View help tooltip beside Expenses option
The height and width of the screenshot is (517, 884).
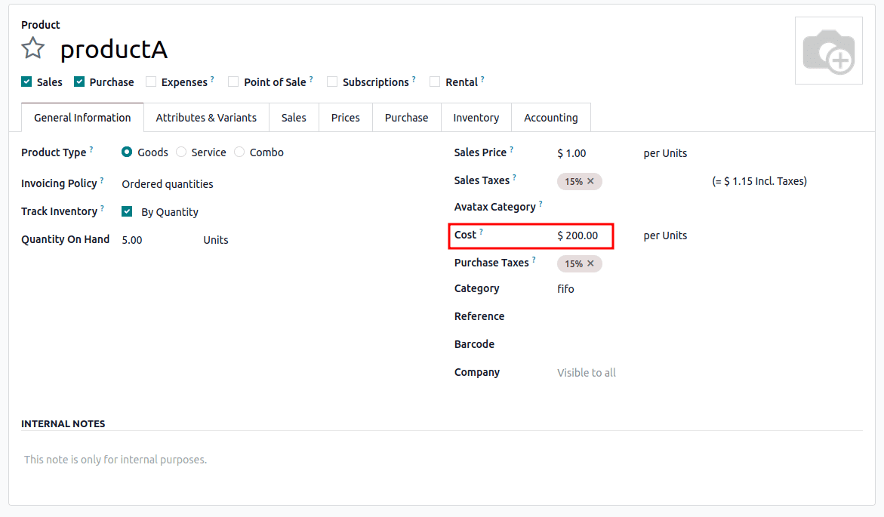[212, 79]
